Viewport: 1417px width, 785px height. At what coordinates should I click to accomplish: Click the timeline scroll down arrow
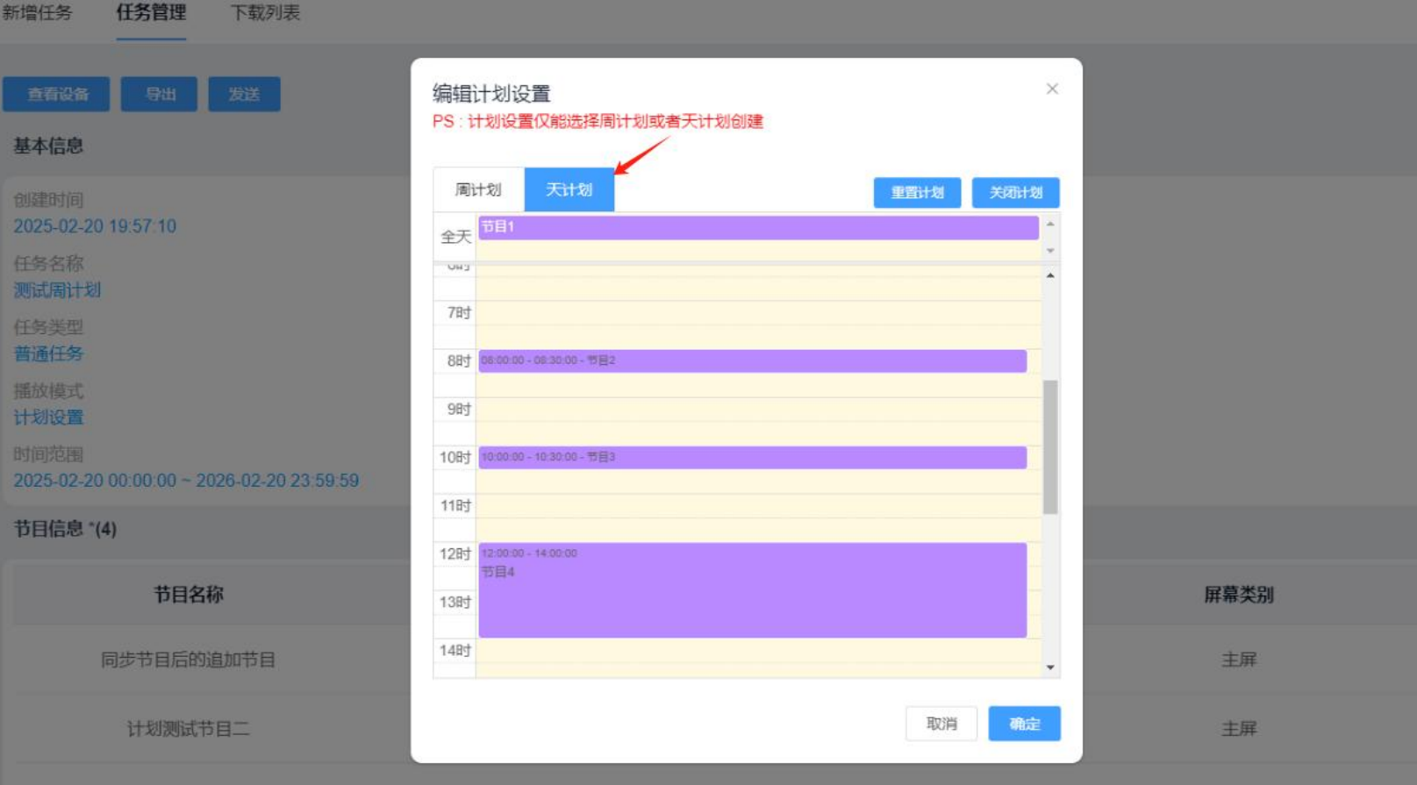click(1050, 667)
